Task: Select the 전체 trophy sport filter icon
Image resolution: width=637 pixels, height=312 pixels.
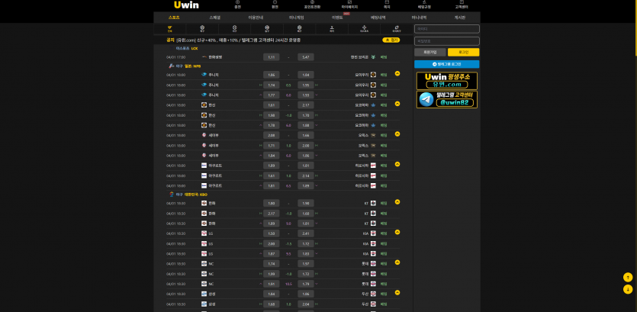Action: (170, 29)
